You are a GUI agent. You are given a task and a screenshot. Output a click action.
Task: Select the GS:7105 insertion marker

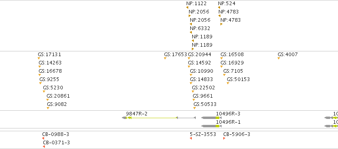coord(224,75)
